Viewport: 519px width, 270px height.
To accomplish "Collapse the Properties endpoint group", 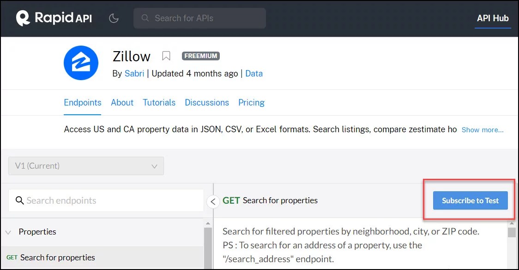I will tap(9, 232).
